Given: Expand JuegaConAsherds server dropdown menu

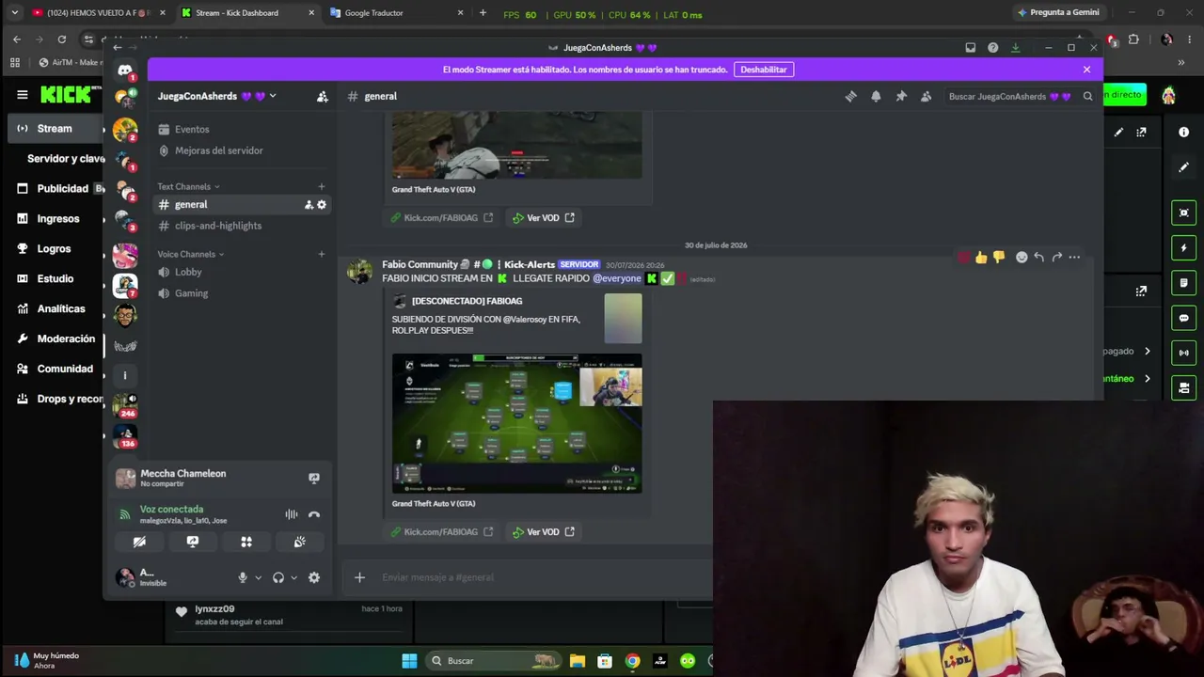Looking at the screenshot, I should (x=273, y=96).
